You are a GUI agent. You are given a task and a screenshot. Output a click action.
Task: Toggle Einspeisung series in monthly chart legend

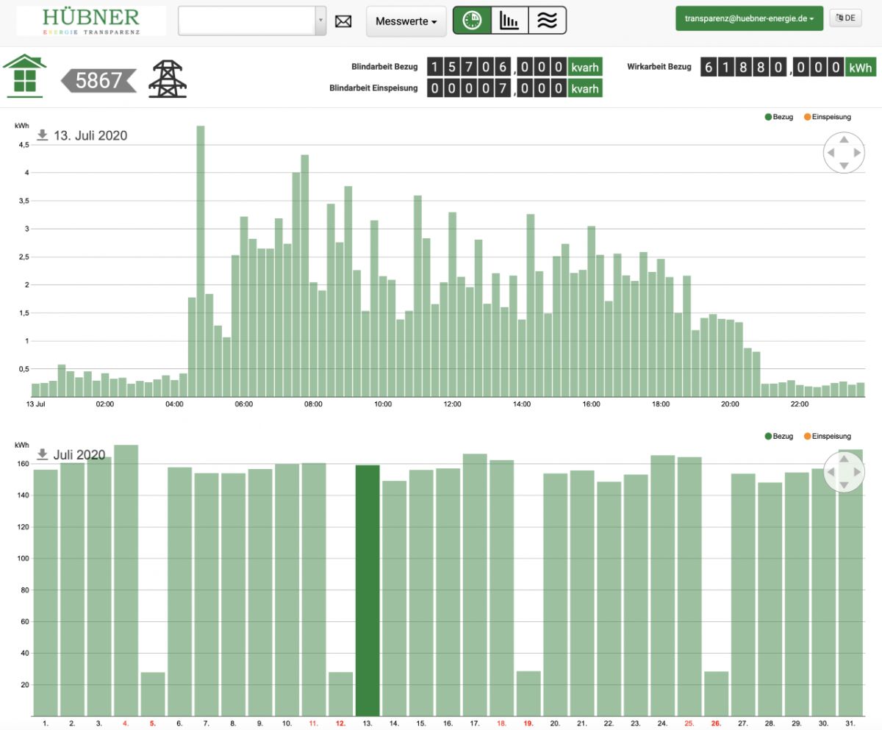tap(827, 436)
